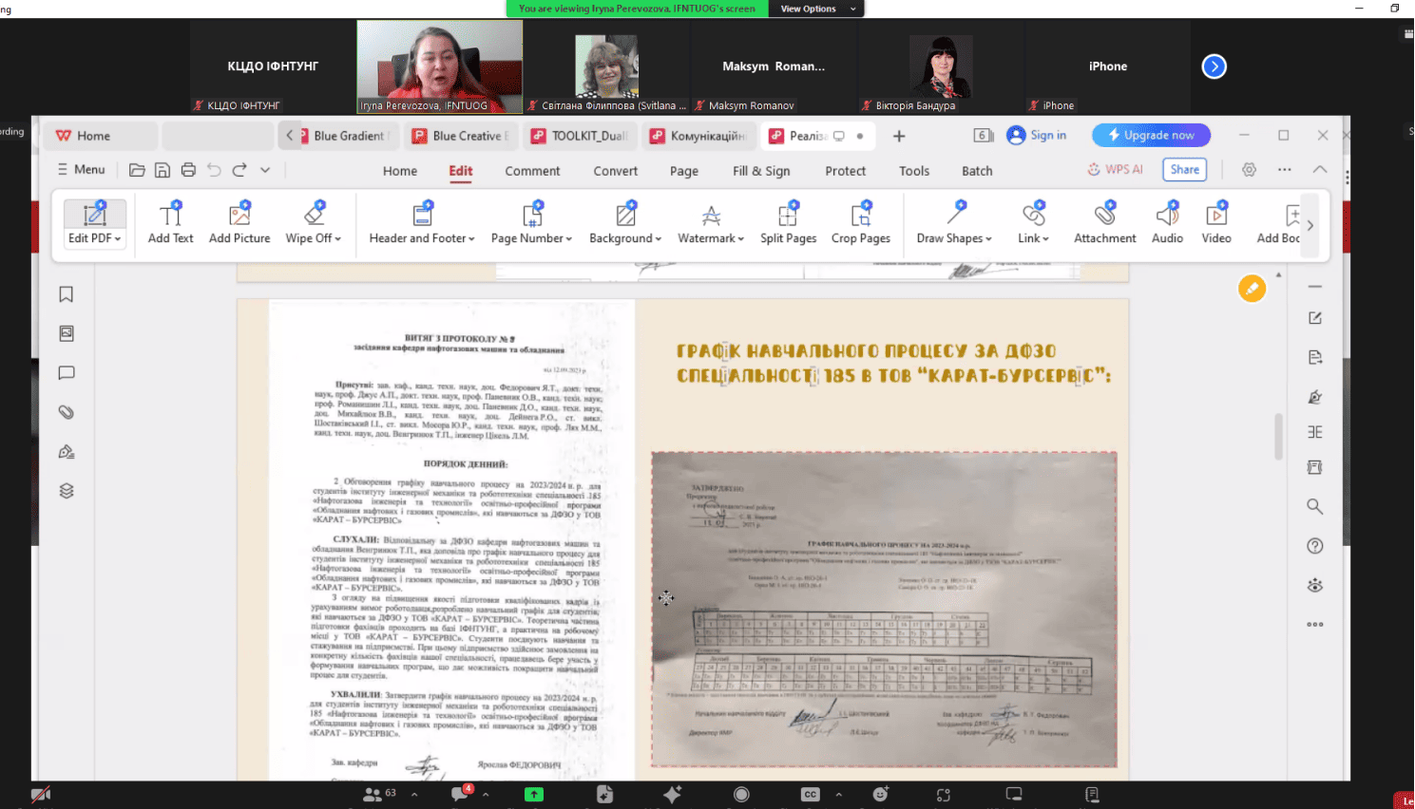Click the Add Text tool
The image size is (1415, 809).
[170, 223]
